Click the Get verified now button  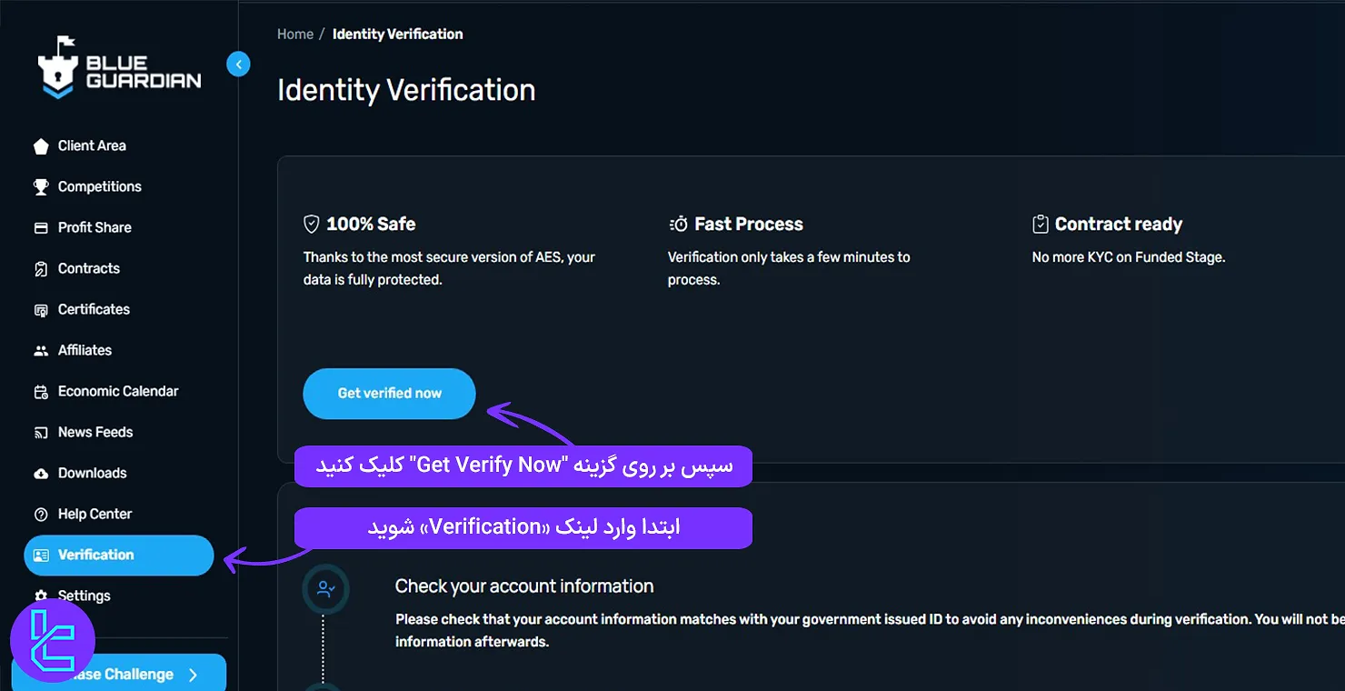pos(389,394)
